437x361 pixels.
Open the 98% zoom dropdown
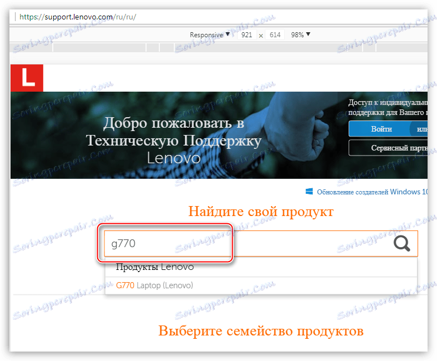pyautogui.click(x=300, y=34)
